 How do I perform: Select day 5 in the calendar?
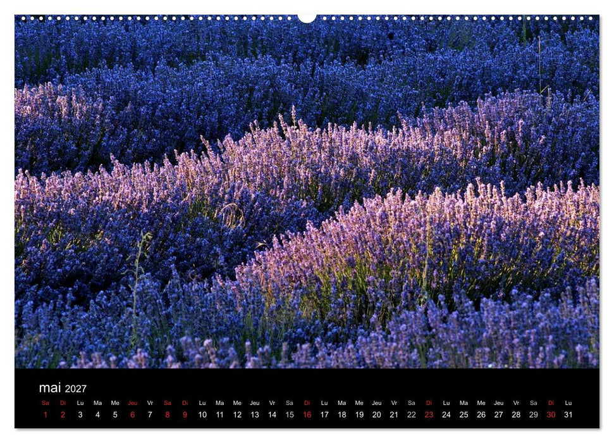(x=115, y=415)
